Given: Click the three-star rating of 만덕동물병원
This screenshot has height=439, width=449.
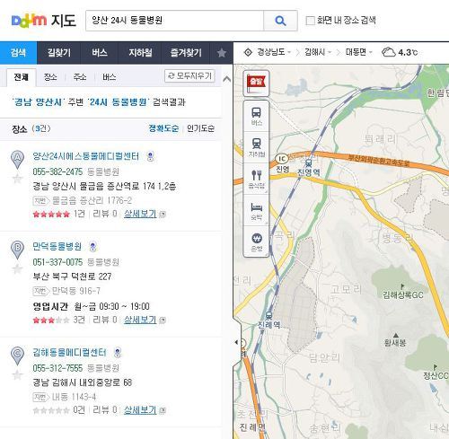Looking at the screenshot, I should (x=51, y=320).
